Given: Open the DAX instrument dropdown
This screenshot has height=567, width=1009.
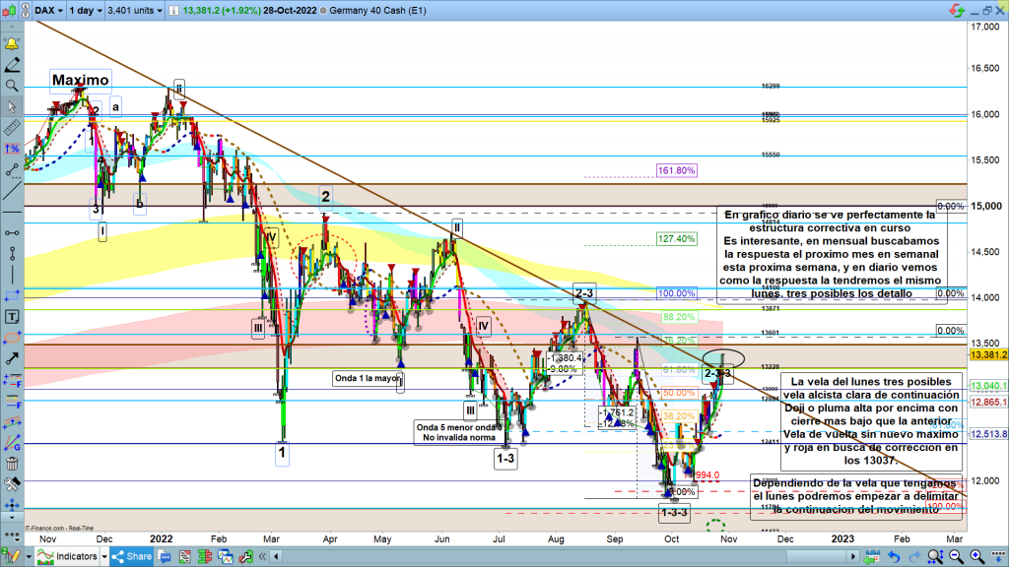Looking at the screenshot, I should (x=48, y=11).
